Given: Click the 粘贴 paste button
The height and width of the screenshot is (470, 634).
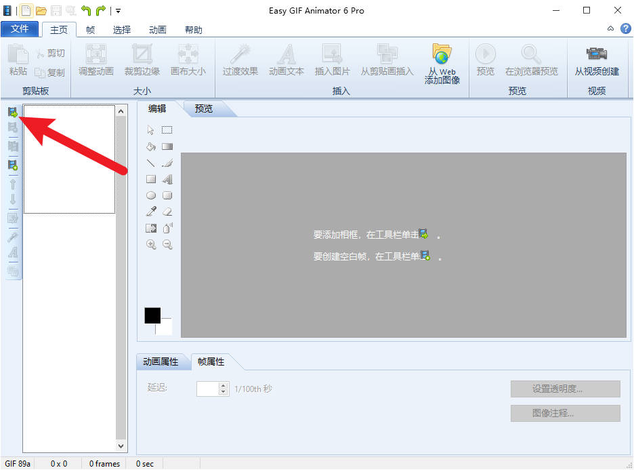Looking at the screenshot, I should (x=18, y=60).
